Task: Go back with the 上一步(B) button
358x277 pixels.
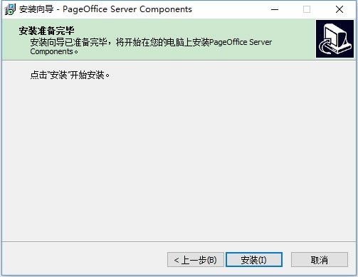Action: coord(196,260)
